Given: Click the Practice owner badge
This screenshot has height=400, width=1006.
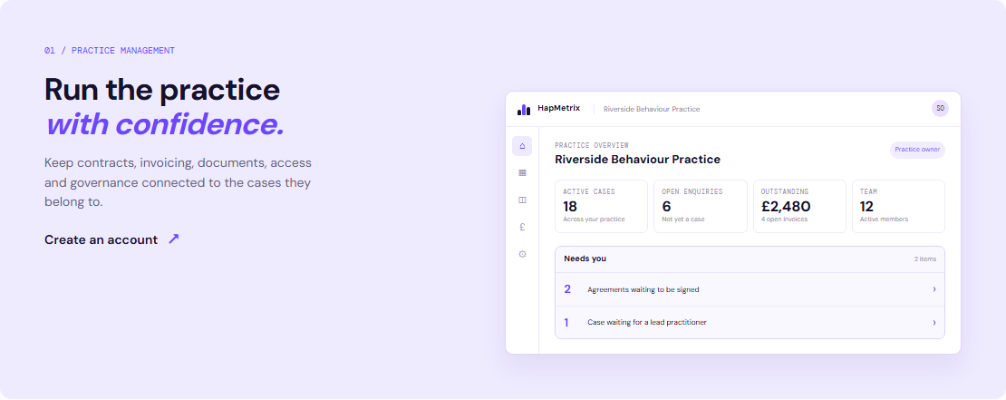Looking at the screenshot, I should (917, 150).
